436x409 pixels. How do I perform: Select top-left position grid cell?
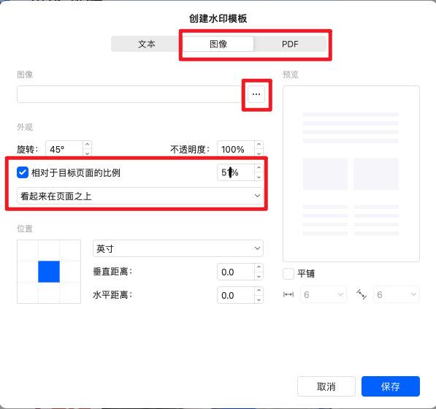point(28,251)
